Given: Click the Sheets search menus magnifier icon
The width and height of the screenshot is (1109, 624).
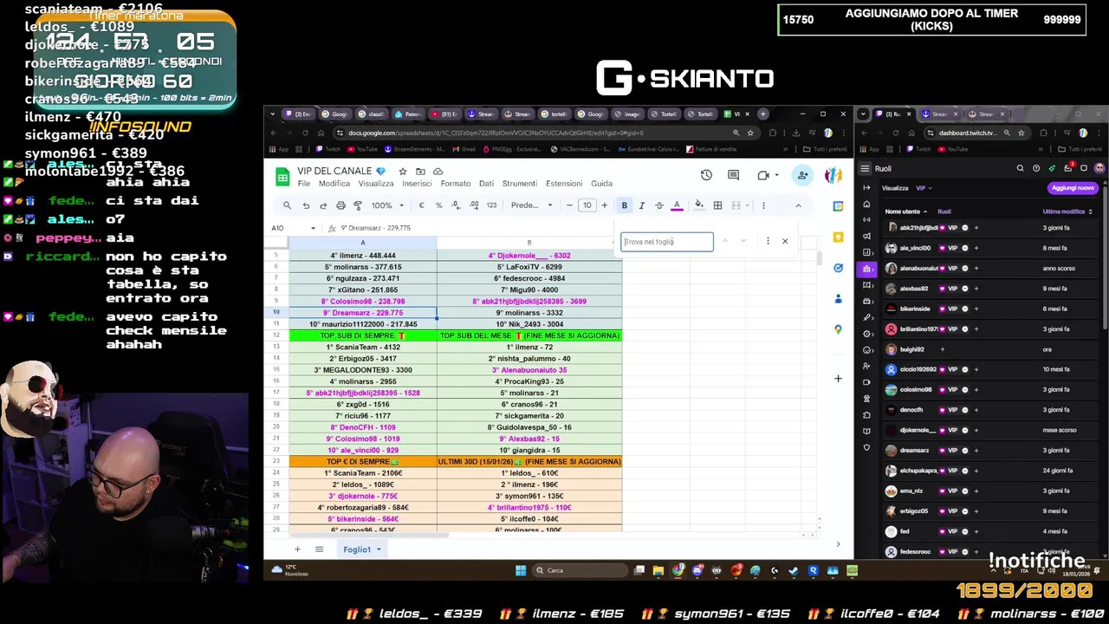Looking at the screenshot, I should (x=287, y=205).
